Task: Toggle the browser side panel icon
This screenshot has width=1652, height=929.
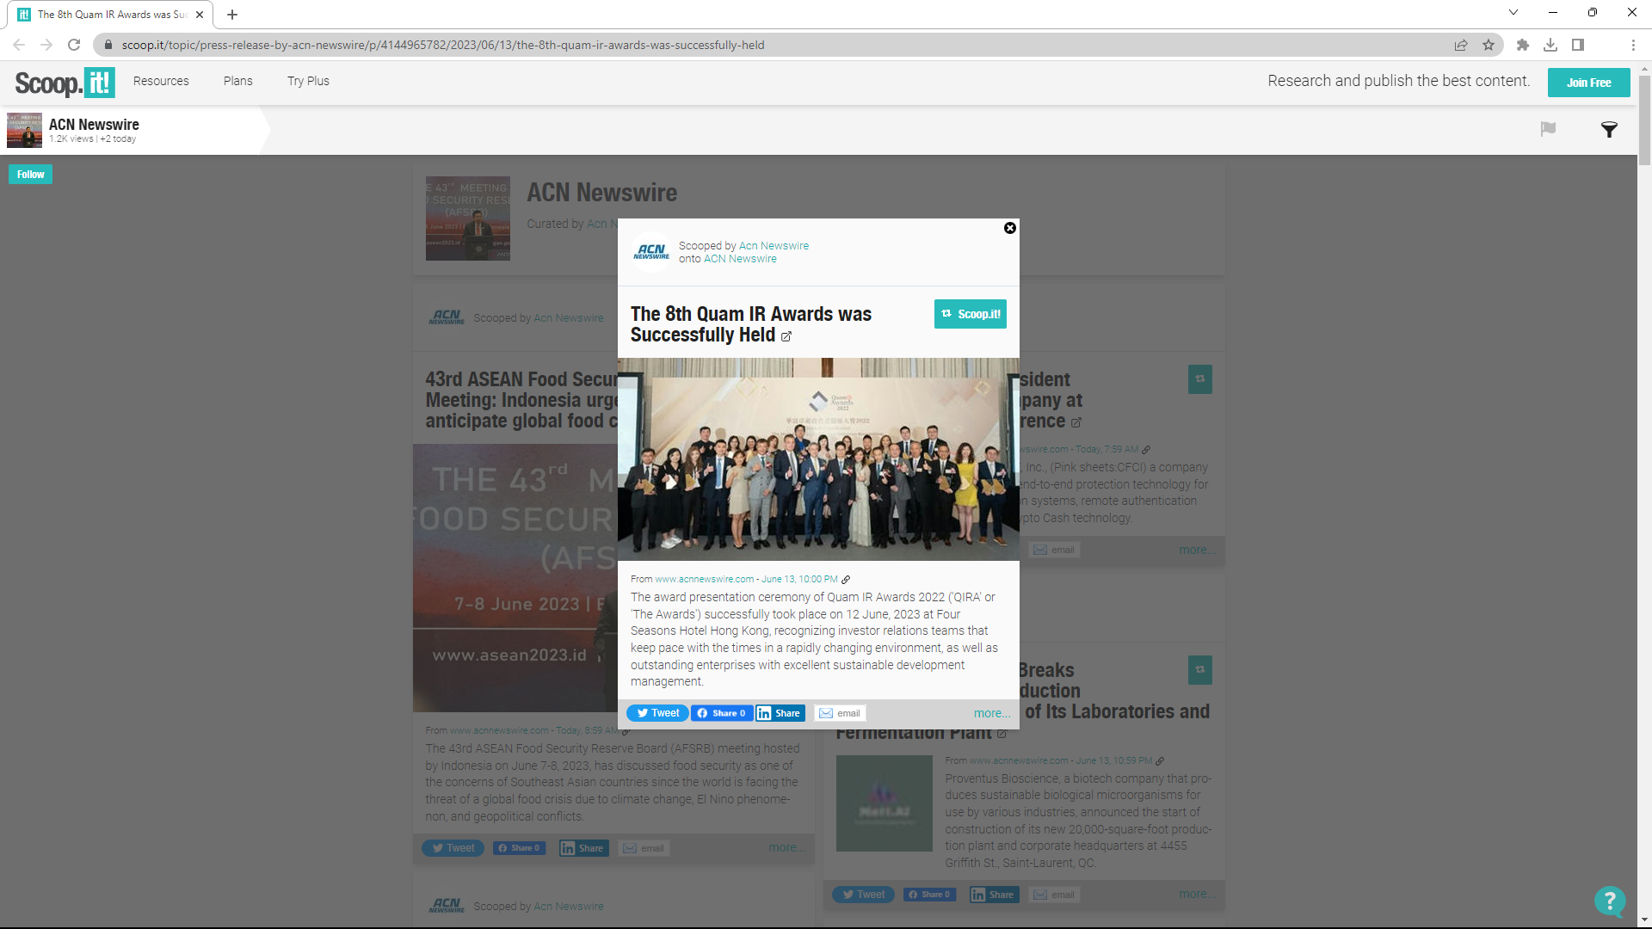Action: coord(1578,45)
